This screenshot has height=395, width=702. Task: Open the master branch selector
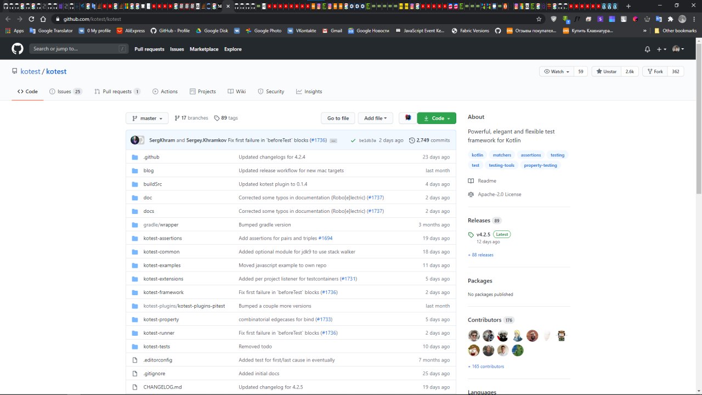point(148,118)
